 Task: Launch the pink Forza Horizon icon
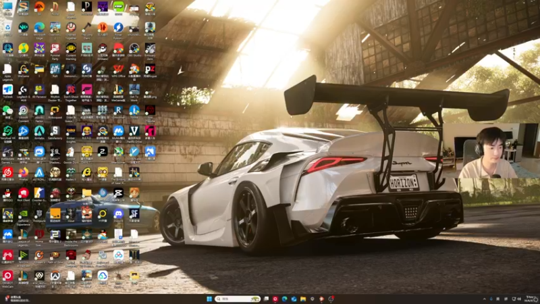coord(87,90)
